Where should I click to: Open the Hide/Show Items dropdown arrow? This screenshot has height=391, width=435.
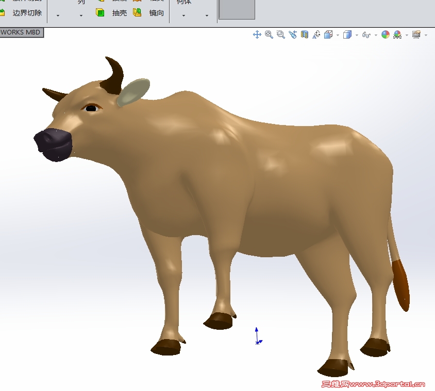[x=375, y=34]
